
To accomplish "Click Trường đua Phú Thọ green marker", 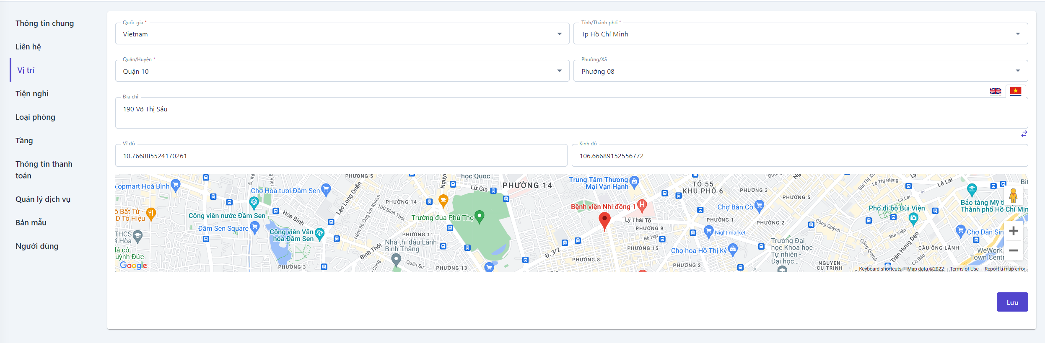I will point(479,217).
